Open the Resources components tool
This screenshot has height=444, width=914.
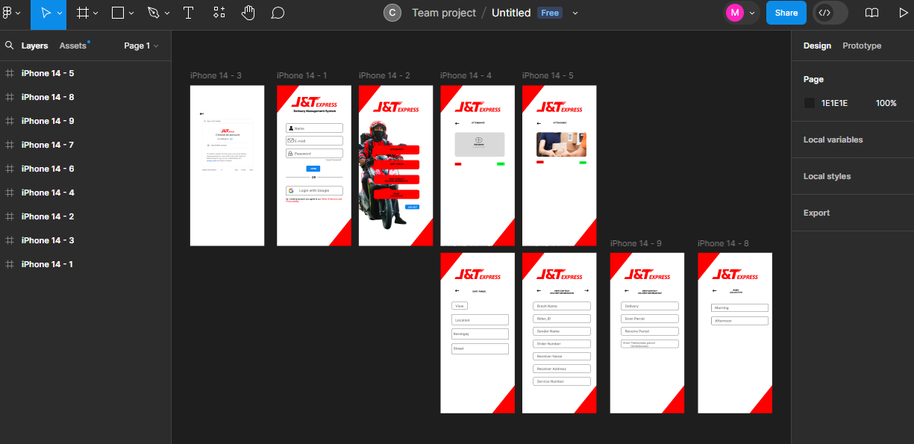[219, 13]
